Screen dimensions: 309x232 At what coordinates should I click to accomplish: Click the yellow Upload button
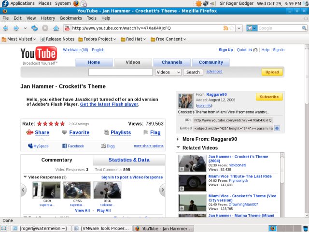[x=272, y=72]
